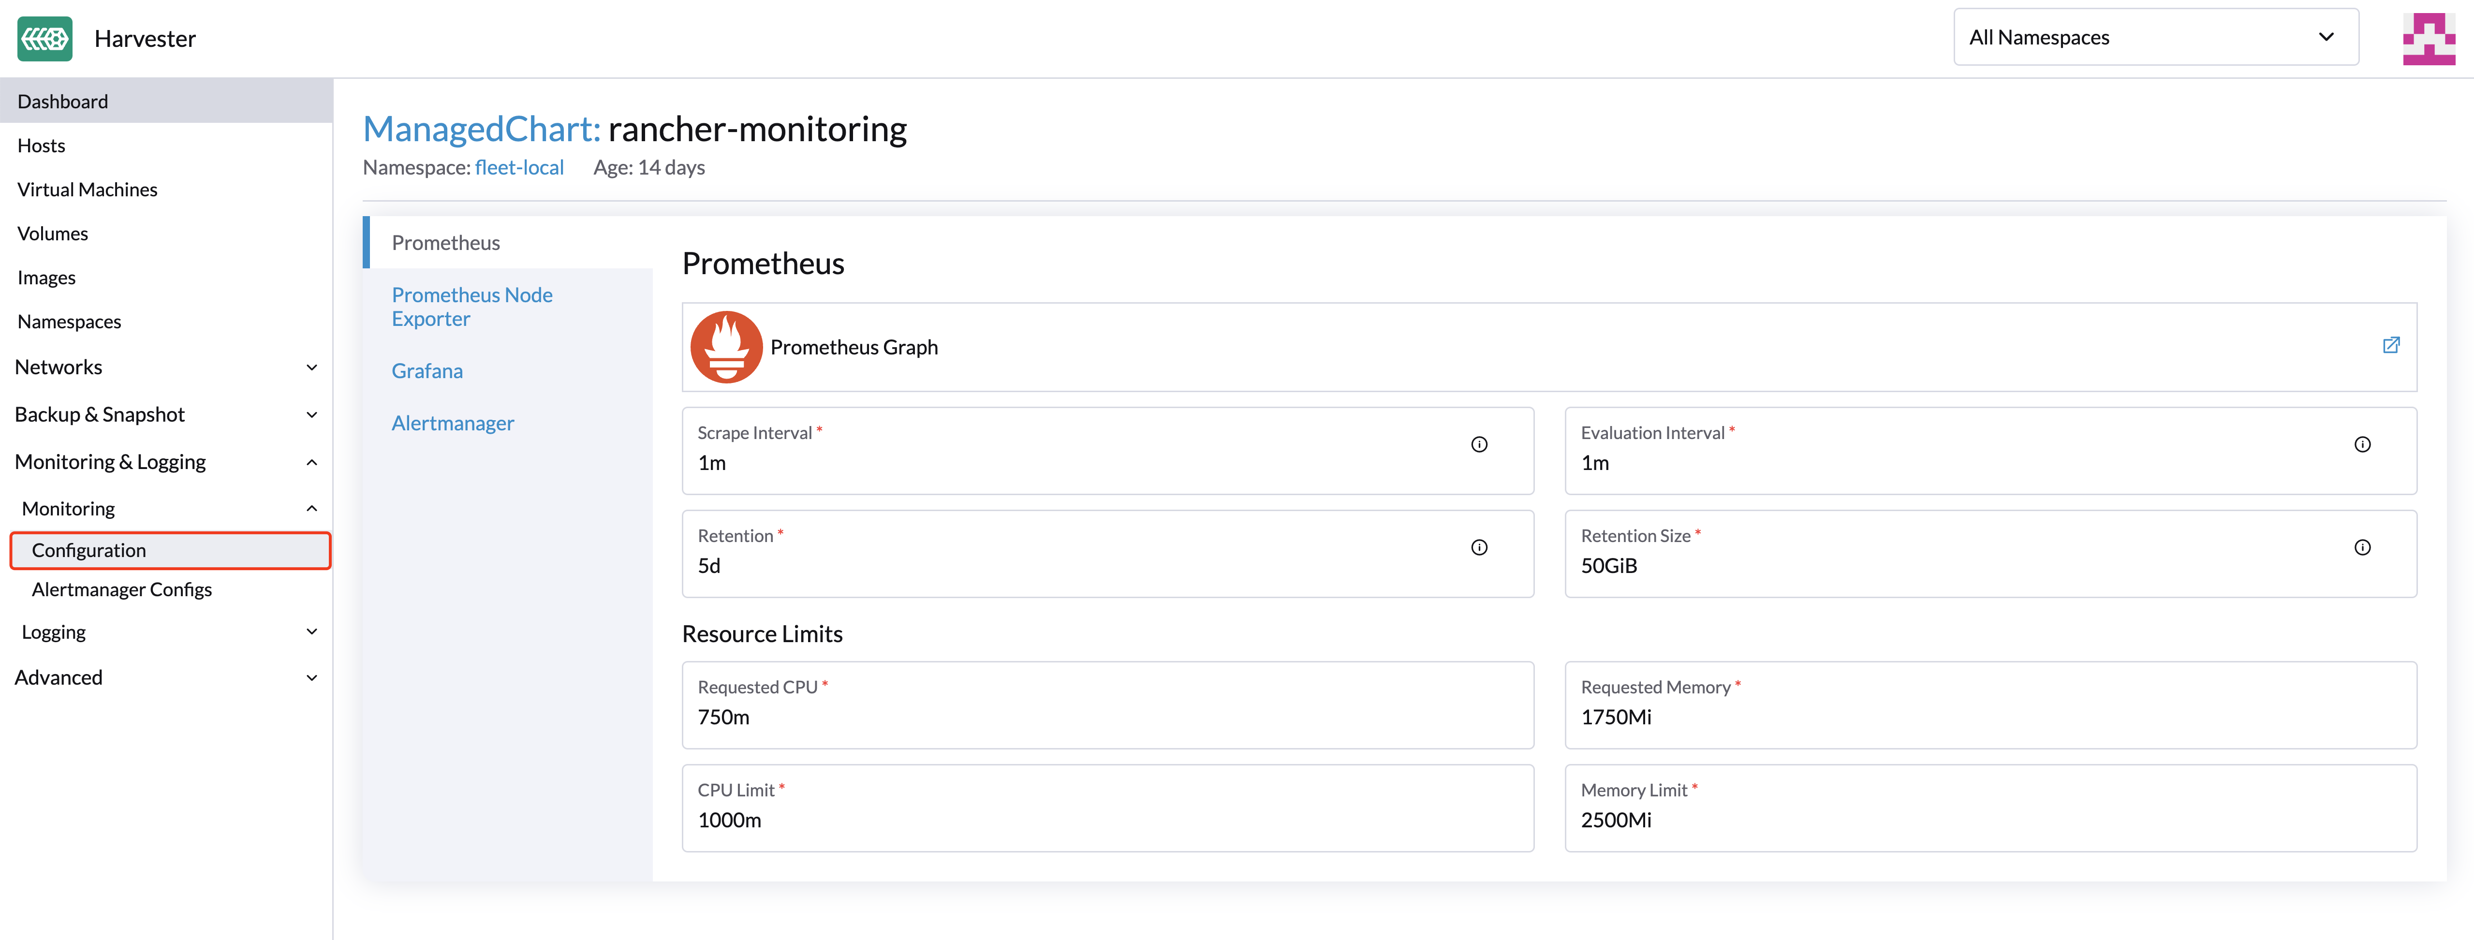Show Evaluation Interval info icon
2474x940 pixels.
pos(2362,444)
